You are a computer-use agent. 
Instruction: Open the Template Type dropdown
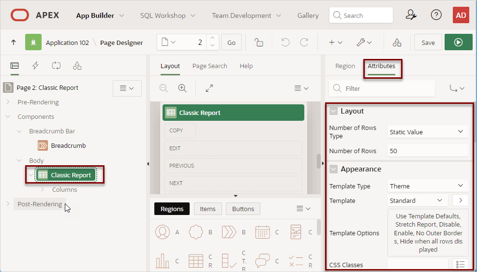coord(428,186)
